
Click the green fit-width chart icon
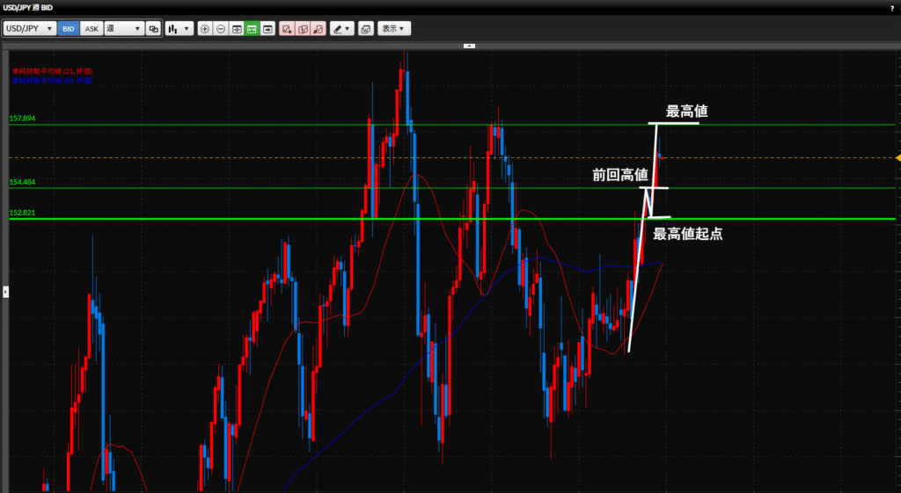252,29
